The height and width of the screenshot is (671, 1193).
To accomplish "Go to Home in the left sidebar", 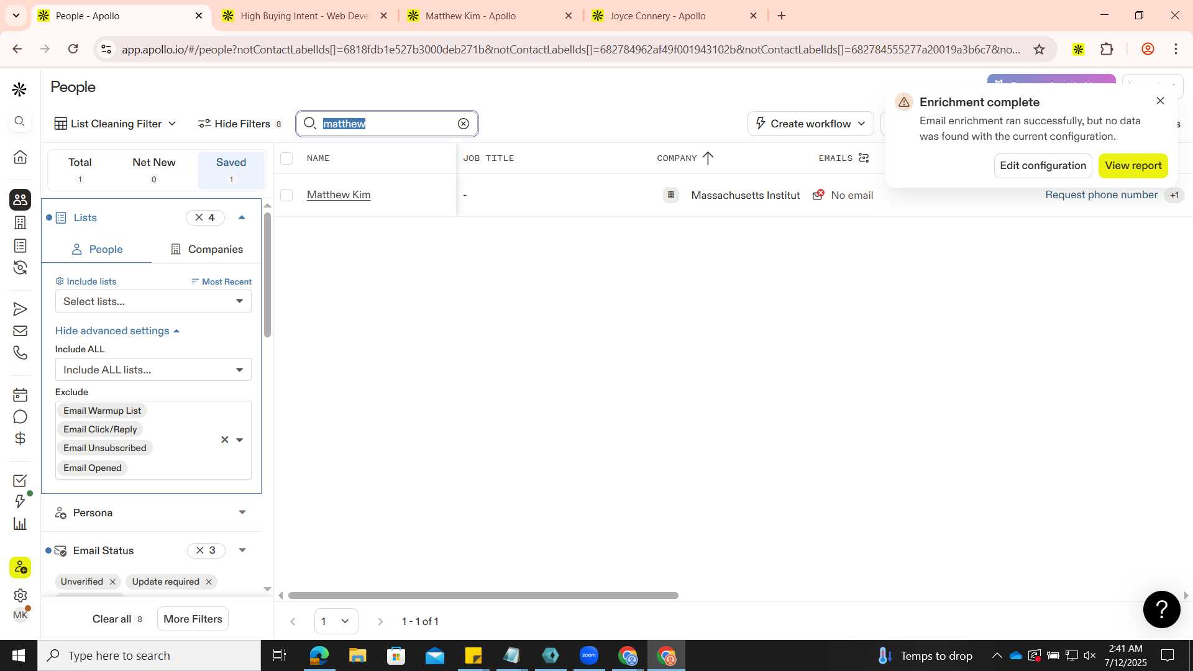I will click(20, 157).
